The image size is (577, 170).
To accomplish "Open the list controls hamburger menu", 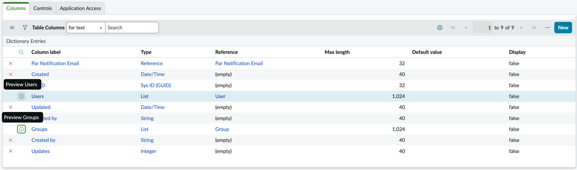I will (12, 28).
